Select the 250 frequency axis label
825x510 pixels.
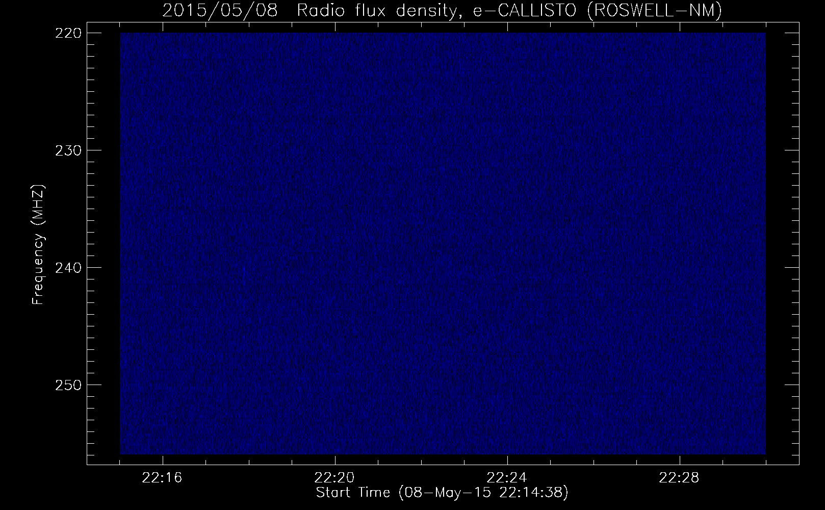68,385
